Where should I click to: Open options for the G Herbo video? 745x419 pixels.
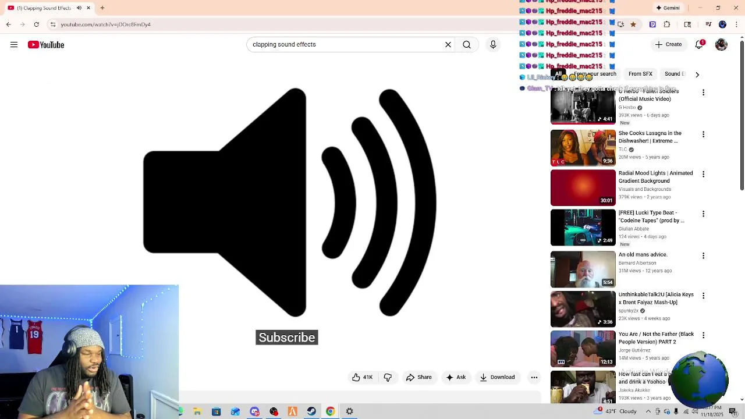(x=703, y=93)
